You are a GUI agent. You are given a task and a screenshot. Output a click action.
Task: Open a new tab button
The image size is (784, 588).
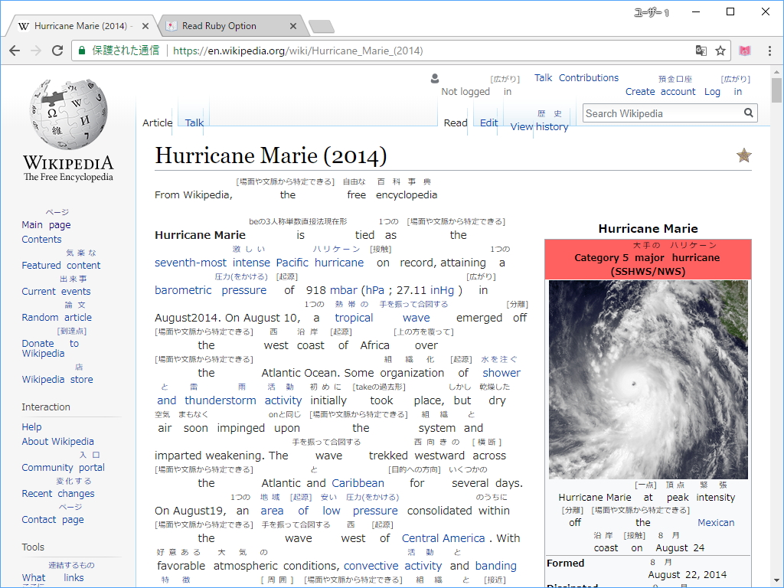coord(322,27)
